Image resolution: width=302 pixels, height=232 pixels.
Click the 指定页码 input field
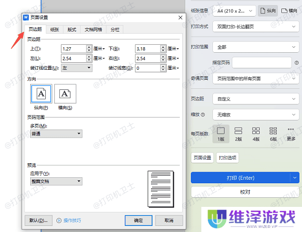click(x=262, y=62)
